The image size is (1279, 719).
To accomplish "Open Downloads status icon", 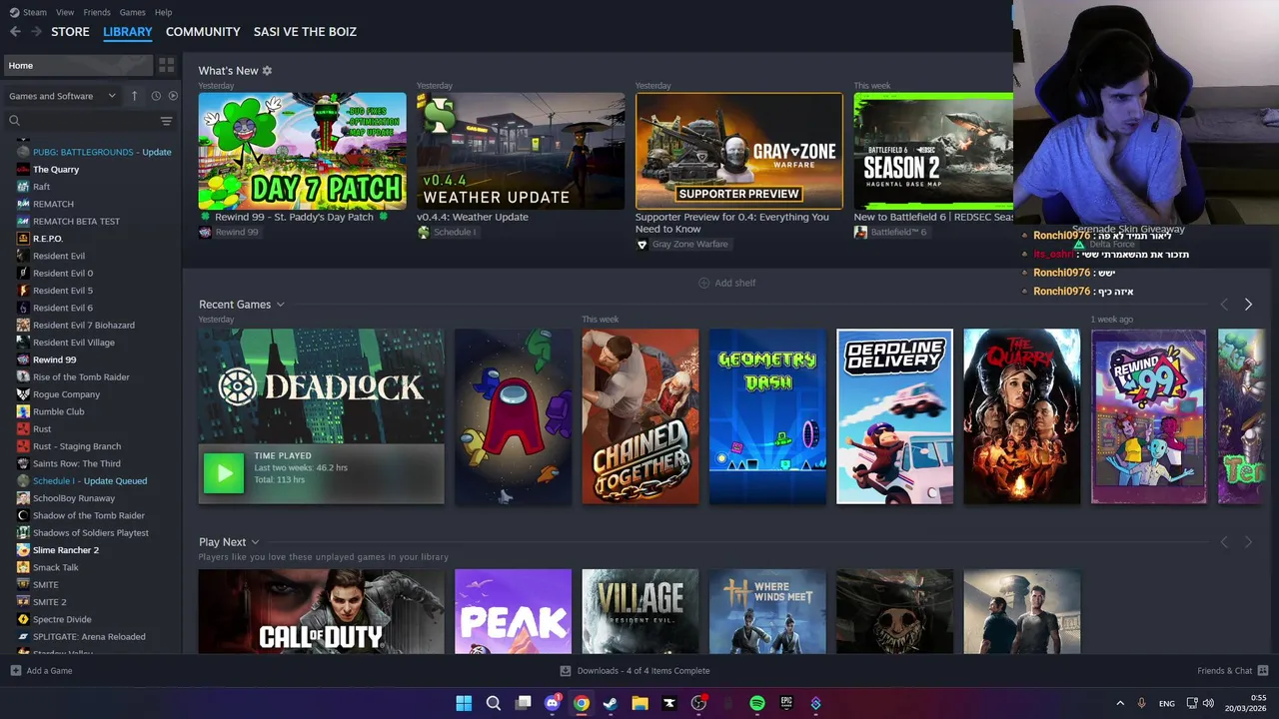I will coord(566,671).
